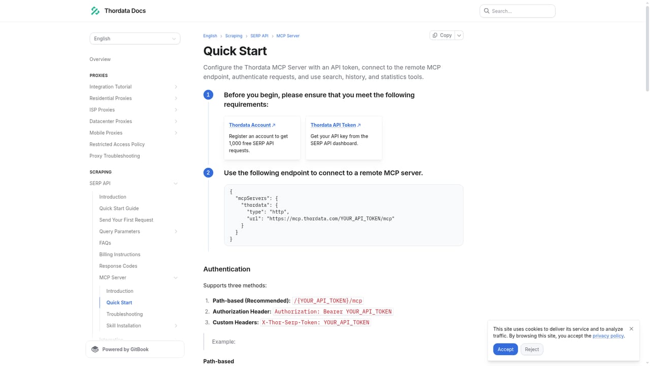Open the Copy options dropdown arrow

click(x=459, y=35)
